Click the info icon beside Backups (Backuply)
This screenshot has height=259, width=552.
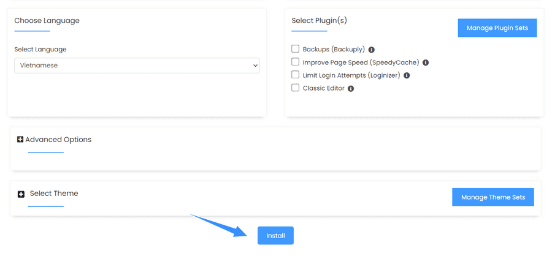click(x=371, y=50)
